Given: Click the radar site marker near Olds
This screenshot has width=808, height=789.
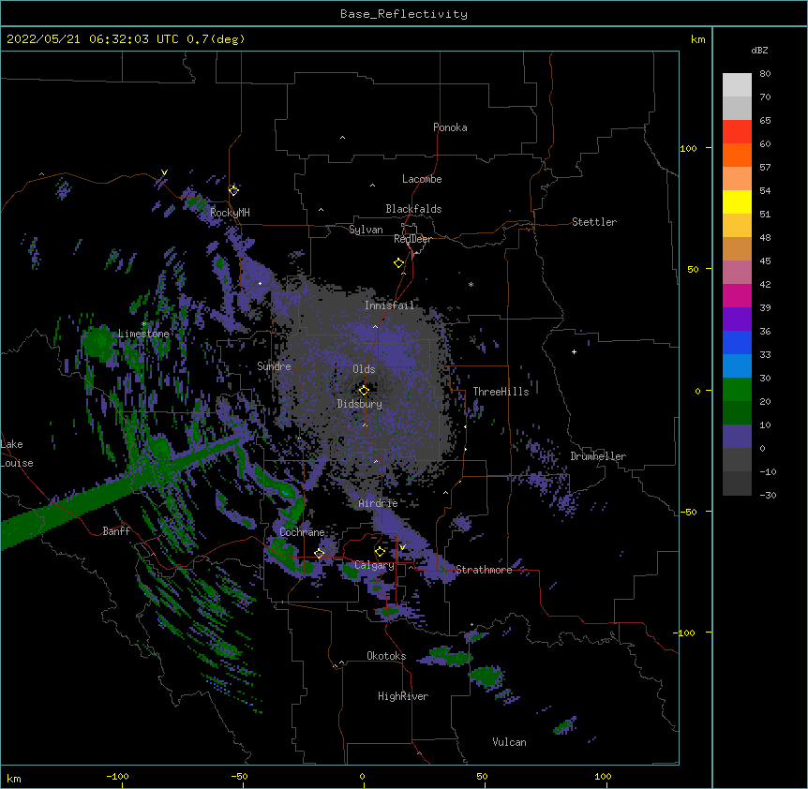Looking at the screenshot, I should 364,390.
